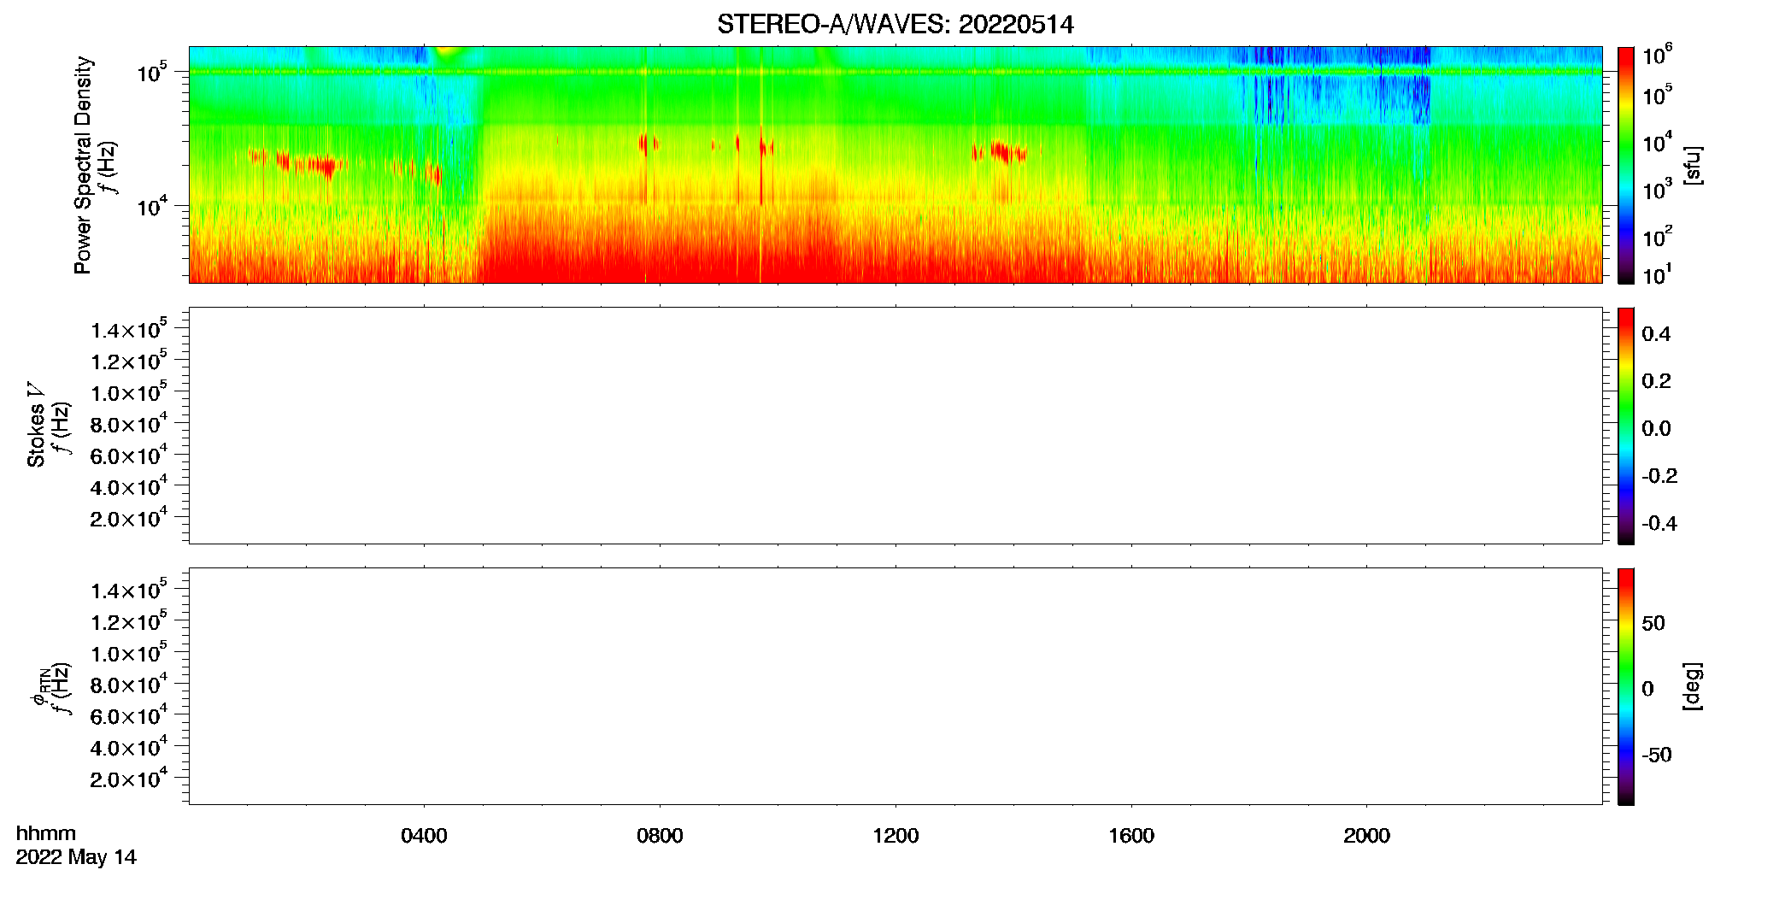Click the Stokes V axis label
This screenshot has width=1791, height=923.
36,425
